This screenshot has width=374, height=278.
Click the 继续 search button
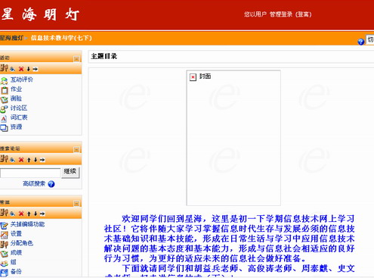tap(70, 172)
